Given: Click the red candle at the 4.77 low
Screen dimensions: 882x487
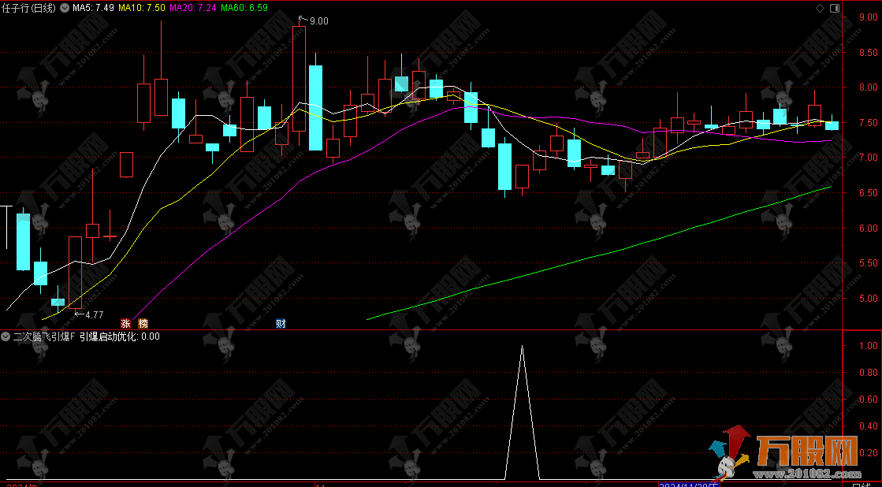Looking at the screenshot, I should pos(76,273).
